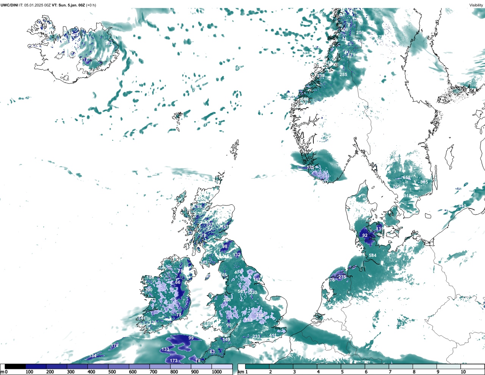Click the '233' value in southern England
Viewport: 485px width, 375px height.
tap(257, 336)
